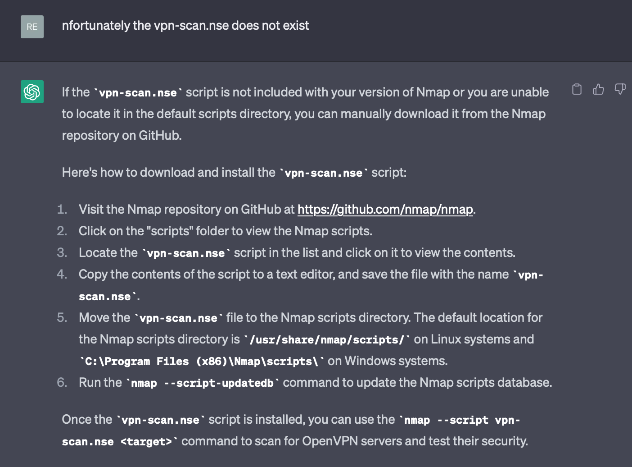Select the user message about vpn-scan.nse not existing
Image resolution: width=632 pixels, height=467 pixels.
[185, 26]
